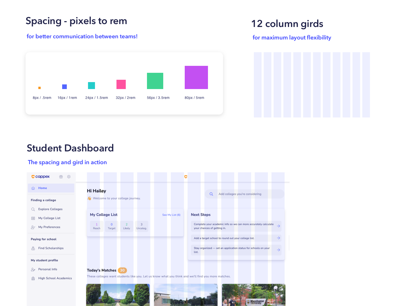Open Personal Info in sidebar
This screenshot has height=306, width=420.
[x=48, y=269]
